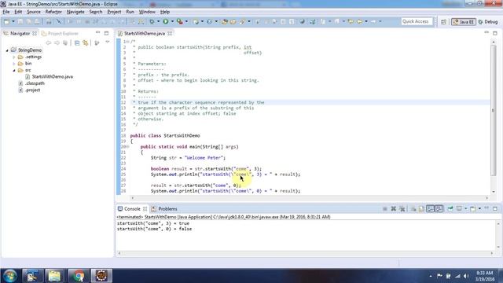Click the Open Console icon

472,209
